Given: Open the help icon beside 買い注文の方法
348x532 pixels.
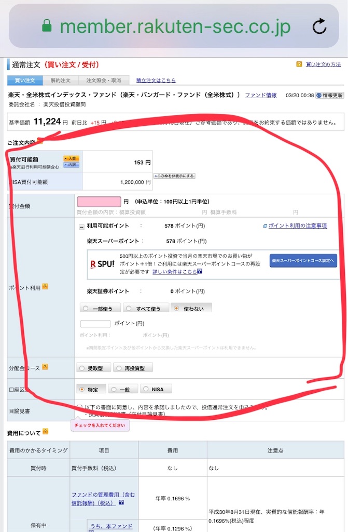Looking at the screenshot, I should click(299, 64).
